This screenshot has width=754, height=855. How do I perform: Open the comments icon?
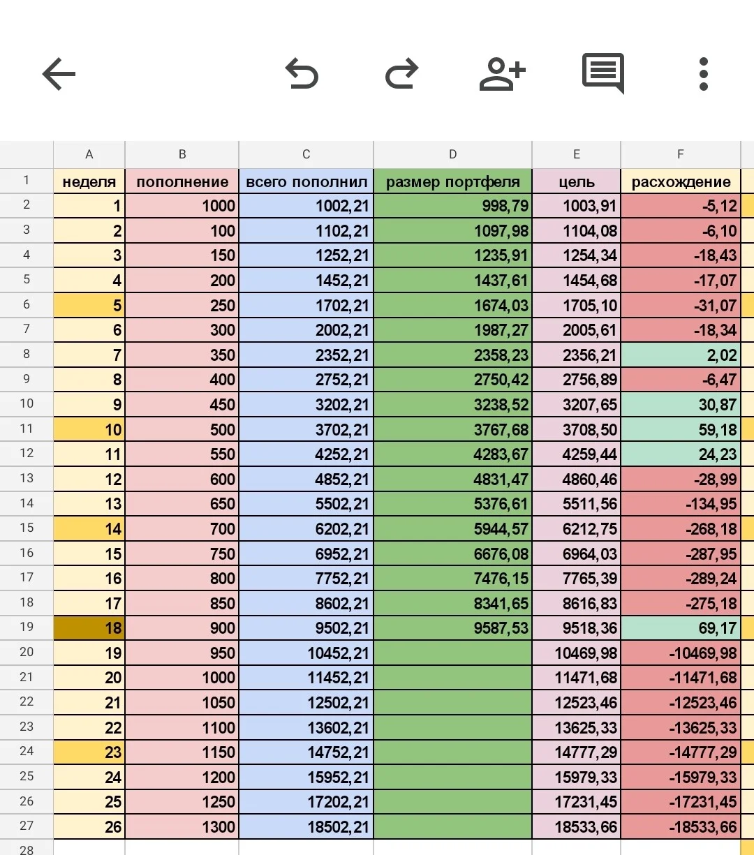tap(603, 74)
